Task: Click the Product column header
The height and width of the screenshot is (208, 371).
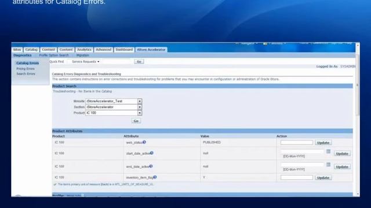Action: tap(59, 136)
